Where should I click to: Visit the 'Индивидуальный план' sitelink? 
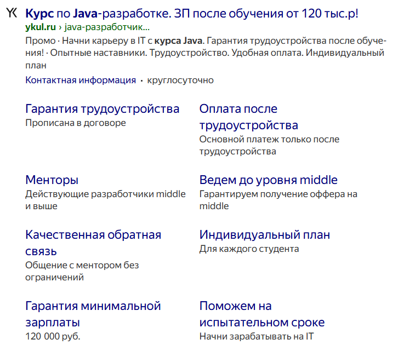click(264, 234)
